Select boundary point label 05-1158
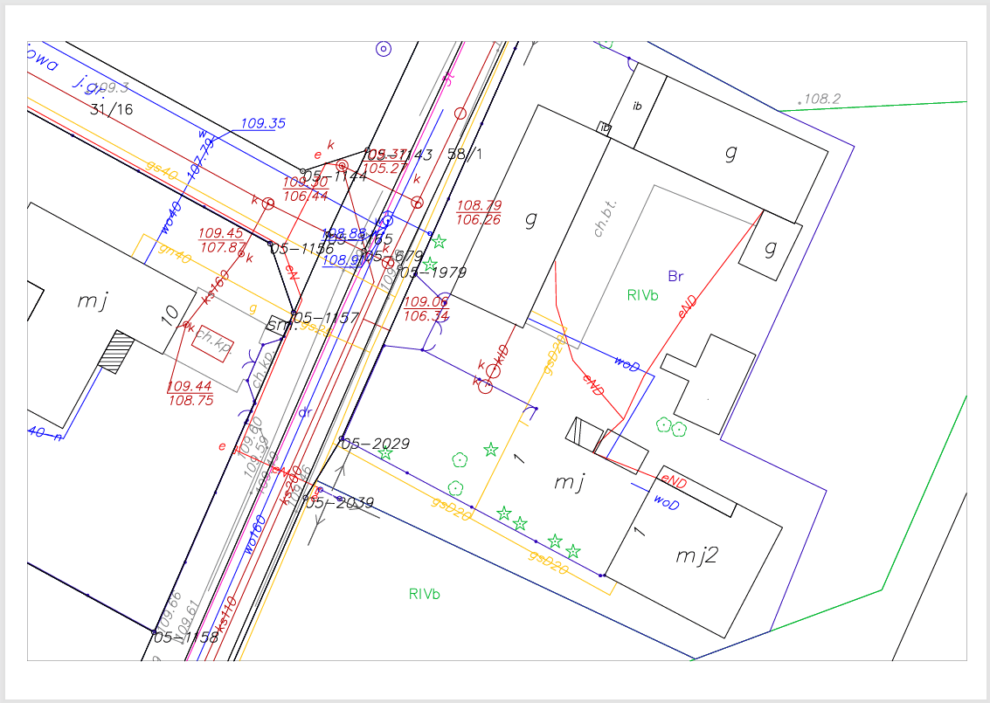The image size is (990, 703). tap(185, 638)
